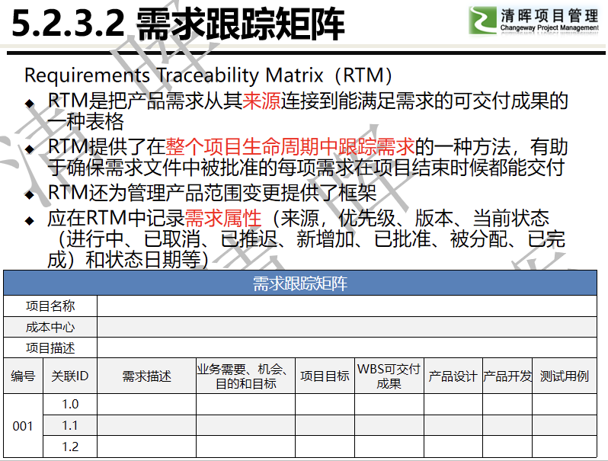Select the slide title 需求跟踪矩阵
This screenshot has height=461, width=608.
(241, 24)
